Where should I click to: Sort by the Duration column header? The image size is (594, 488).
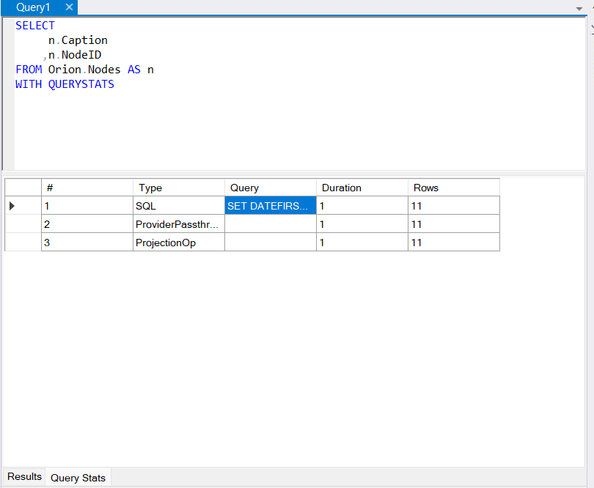coord(362,188)
